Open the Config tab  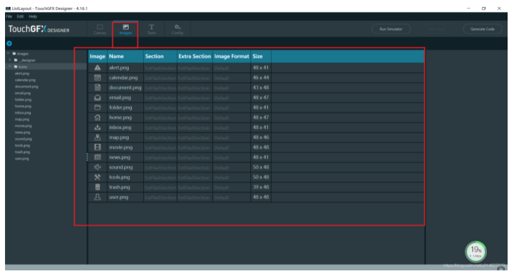click(x=178, y=29)
